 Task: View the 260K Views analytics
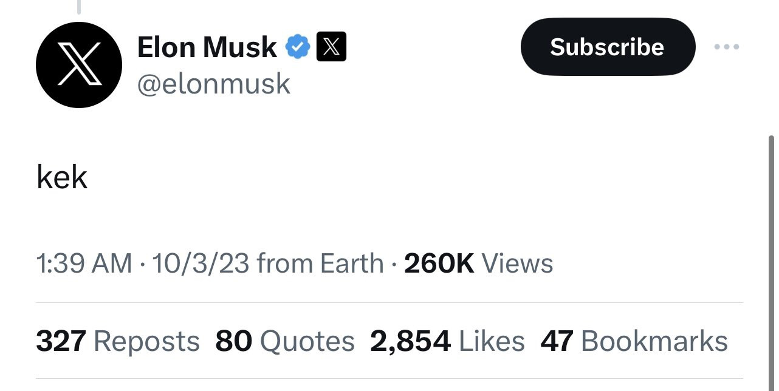[478, 263]
